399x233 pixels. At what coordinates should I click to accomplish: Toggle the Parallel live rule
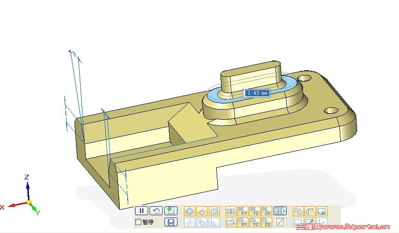(190, 223)
